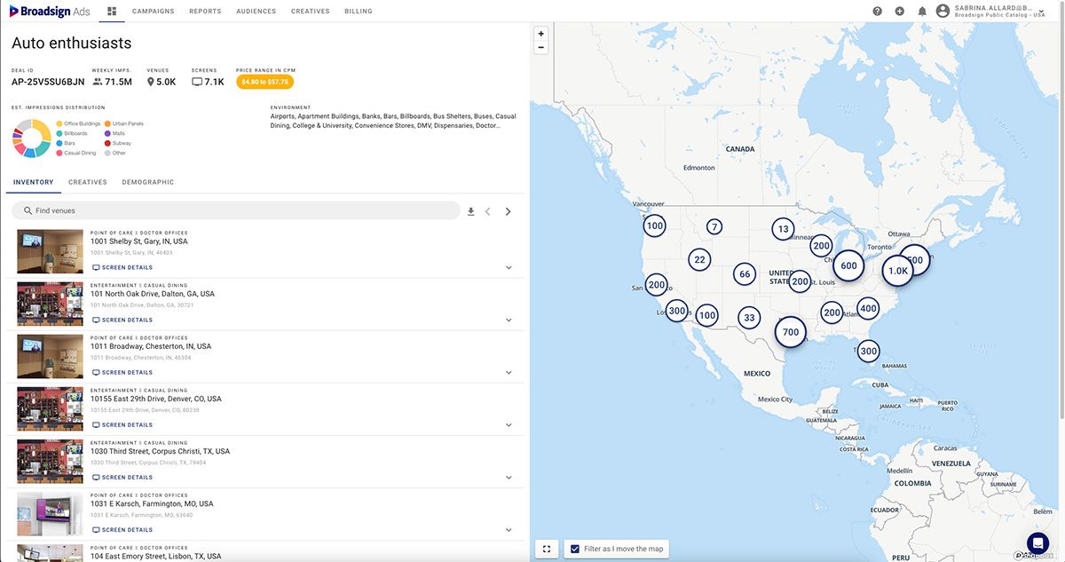Open thumbnail for 1031 E Karsch venue
The image size is (1065, 562).
pyautogui.click(x=50, y=514)
